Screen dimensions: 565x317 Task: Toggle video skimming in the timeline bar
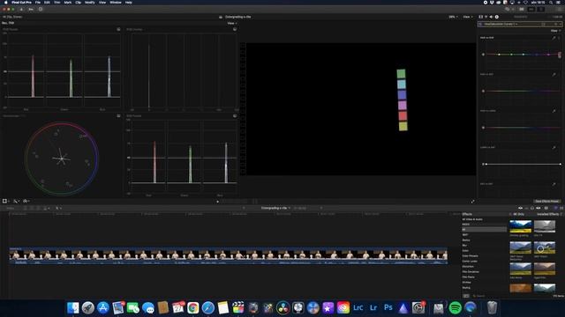tap(520, 208)
